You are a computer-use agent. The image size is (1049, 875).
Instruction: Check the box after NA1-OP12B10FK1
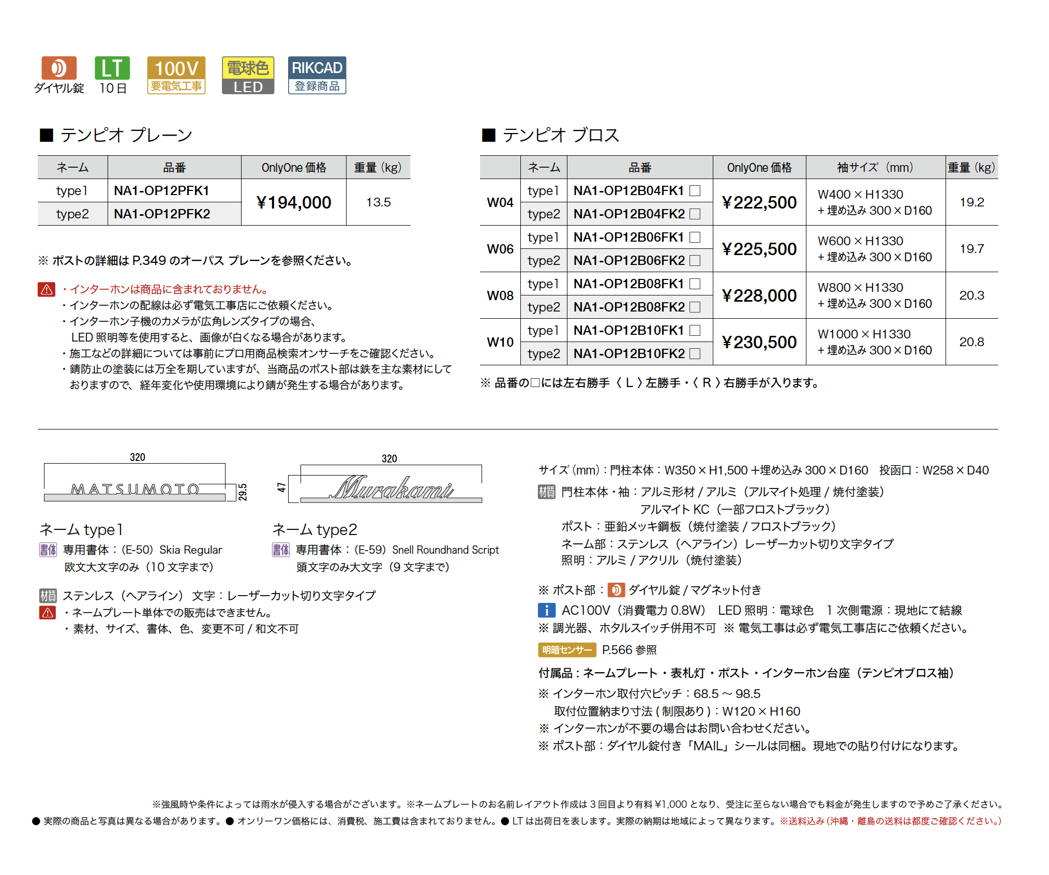tap(695, 330)
